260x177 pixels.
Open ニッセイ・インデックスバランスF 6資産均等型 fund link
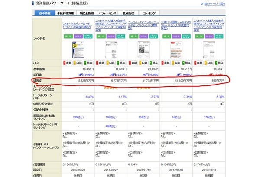pyautogui.click(x=209, y=25)
